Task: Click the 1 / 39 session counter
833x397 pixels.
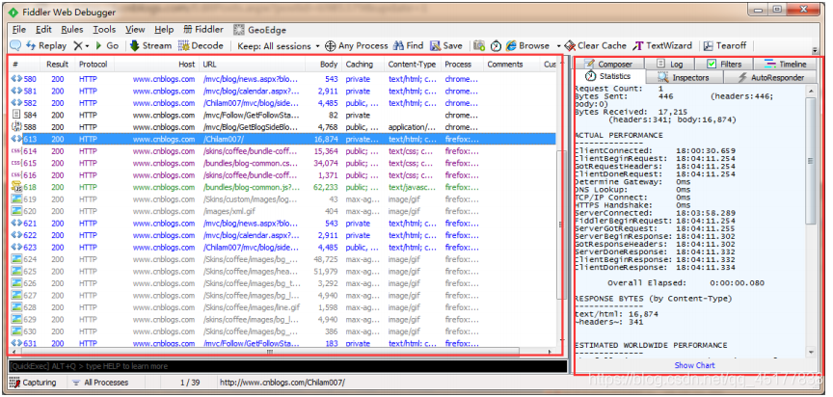Action: coord(190,383)
